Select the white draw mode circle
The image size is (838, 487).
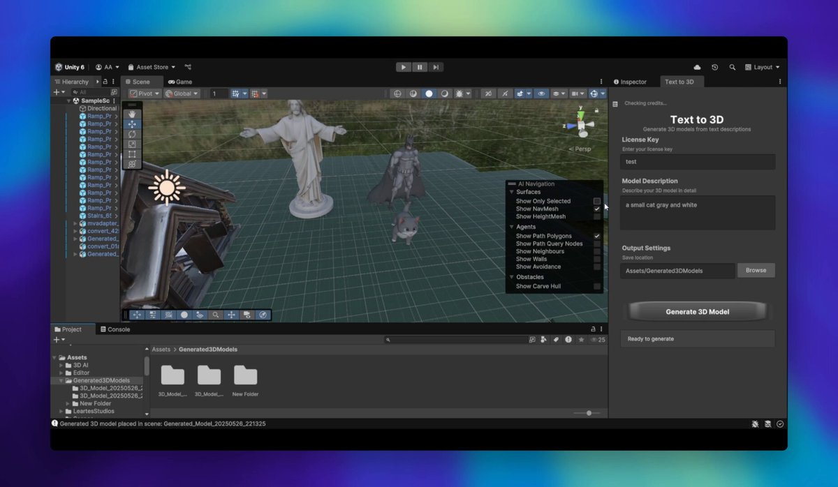point(429,93)
